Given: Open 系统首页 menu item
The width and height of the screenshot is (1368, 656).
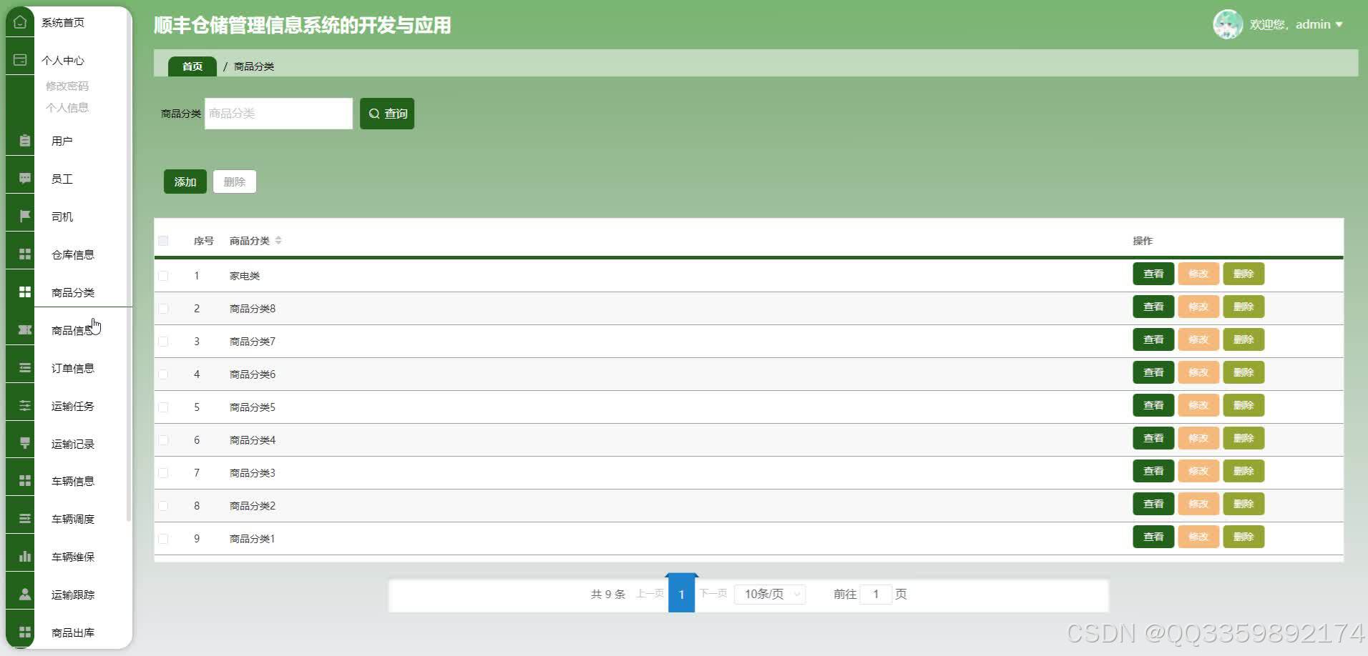Looking at the screenshot, I should [x=63, y=22].
